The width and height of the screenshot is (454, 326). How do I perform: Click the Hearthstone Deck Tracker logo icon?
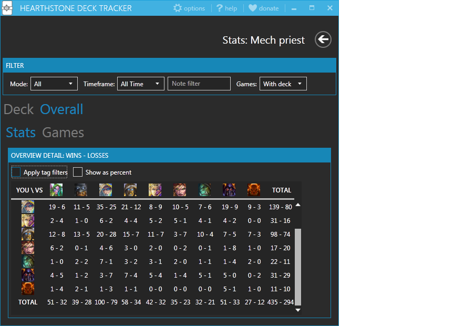[x=7, y=8]
